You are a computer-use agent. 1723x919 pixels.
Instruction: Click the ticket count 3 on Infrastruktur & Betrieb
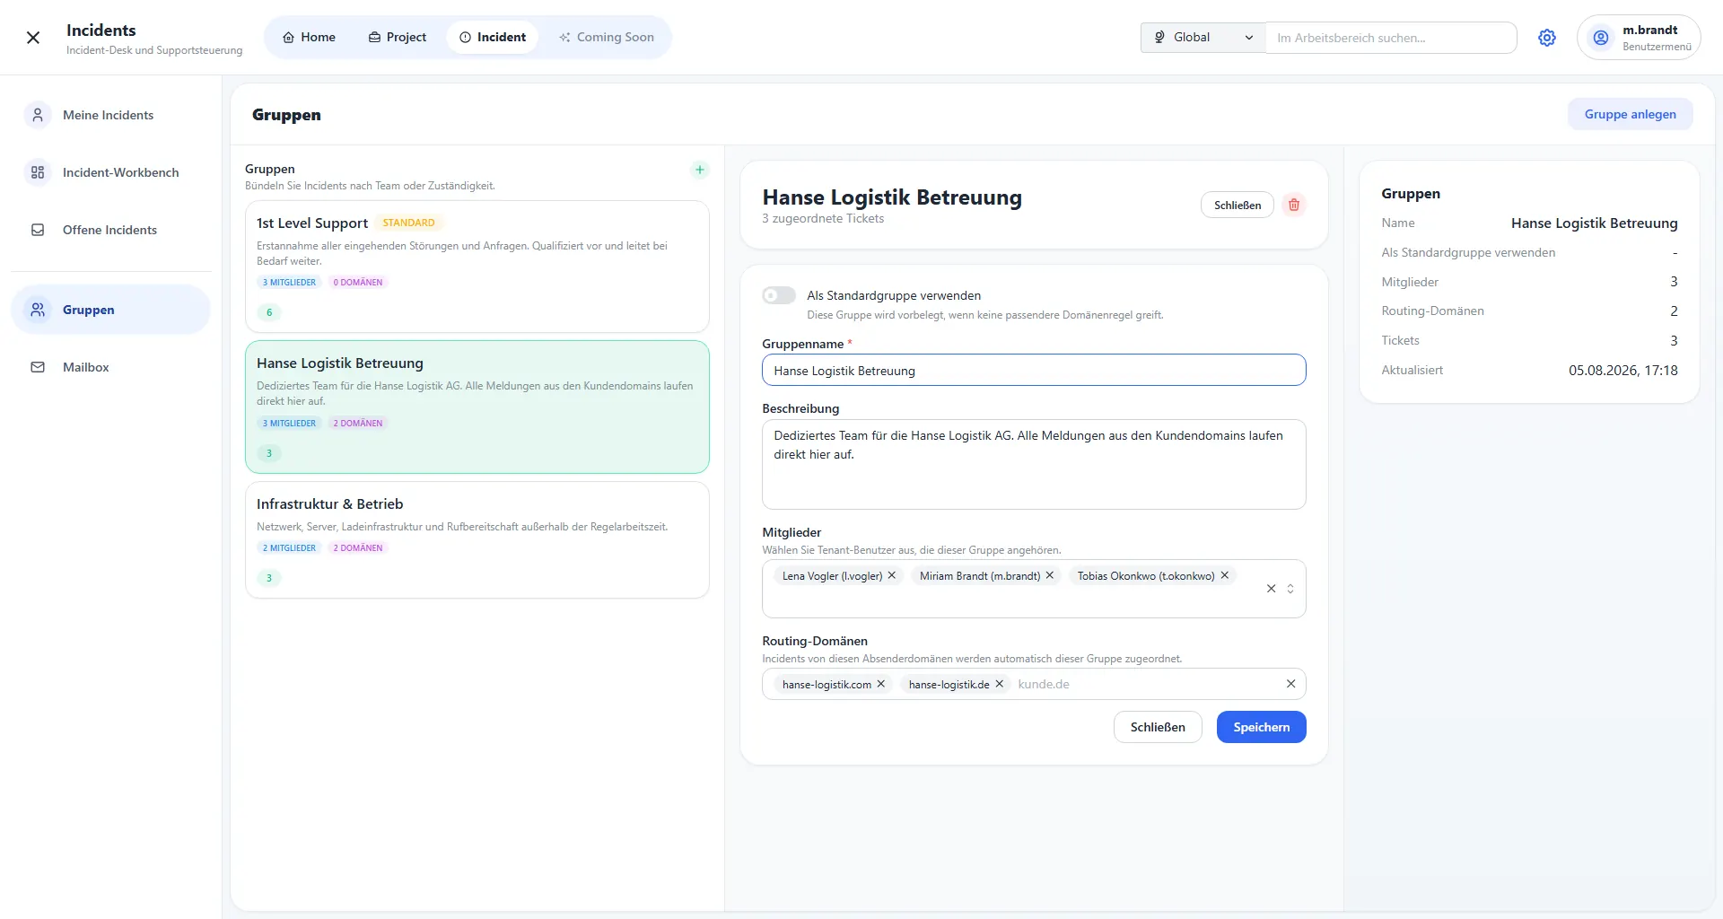click(269, 578)
